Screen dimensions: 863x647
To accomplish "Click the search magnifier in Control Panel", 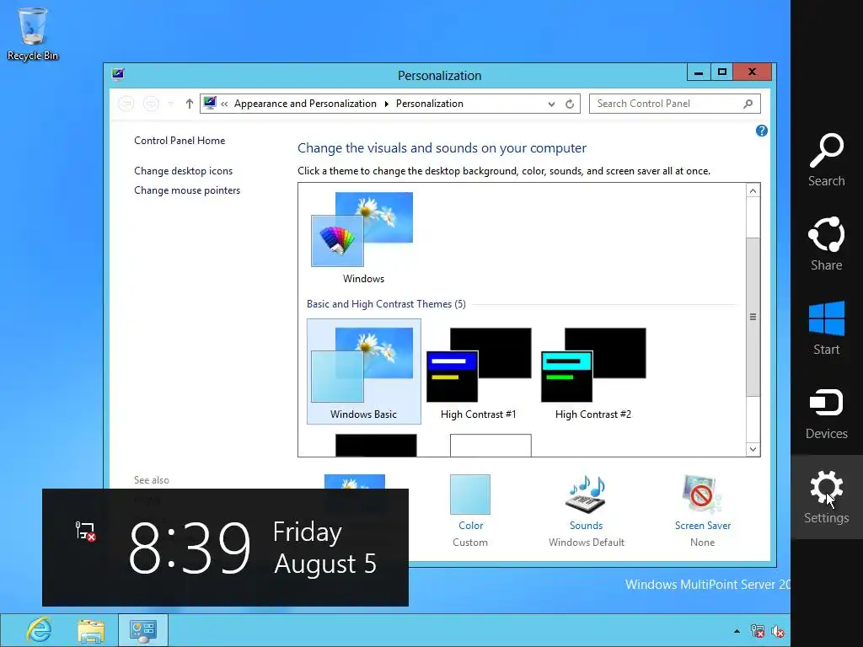I will (748, 104).
